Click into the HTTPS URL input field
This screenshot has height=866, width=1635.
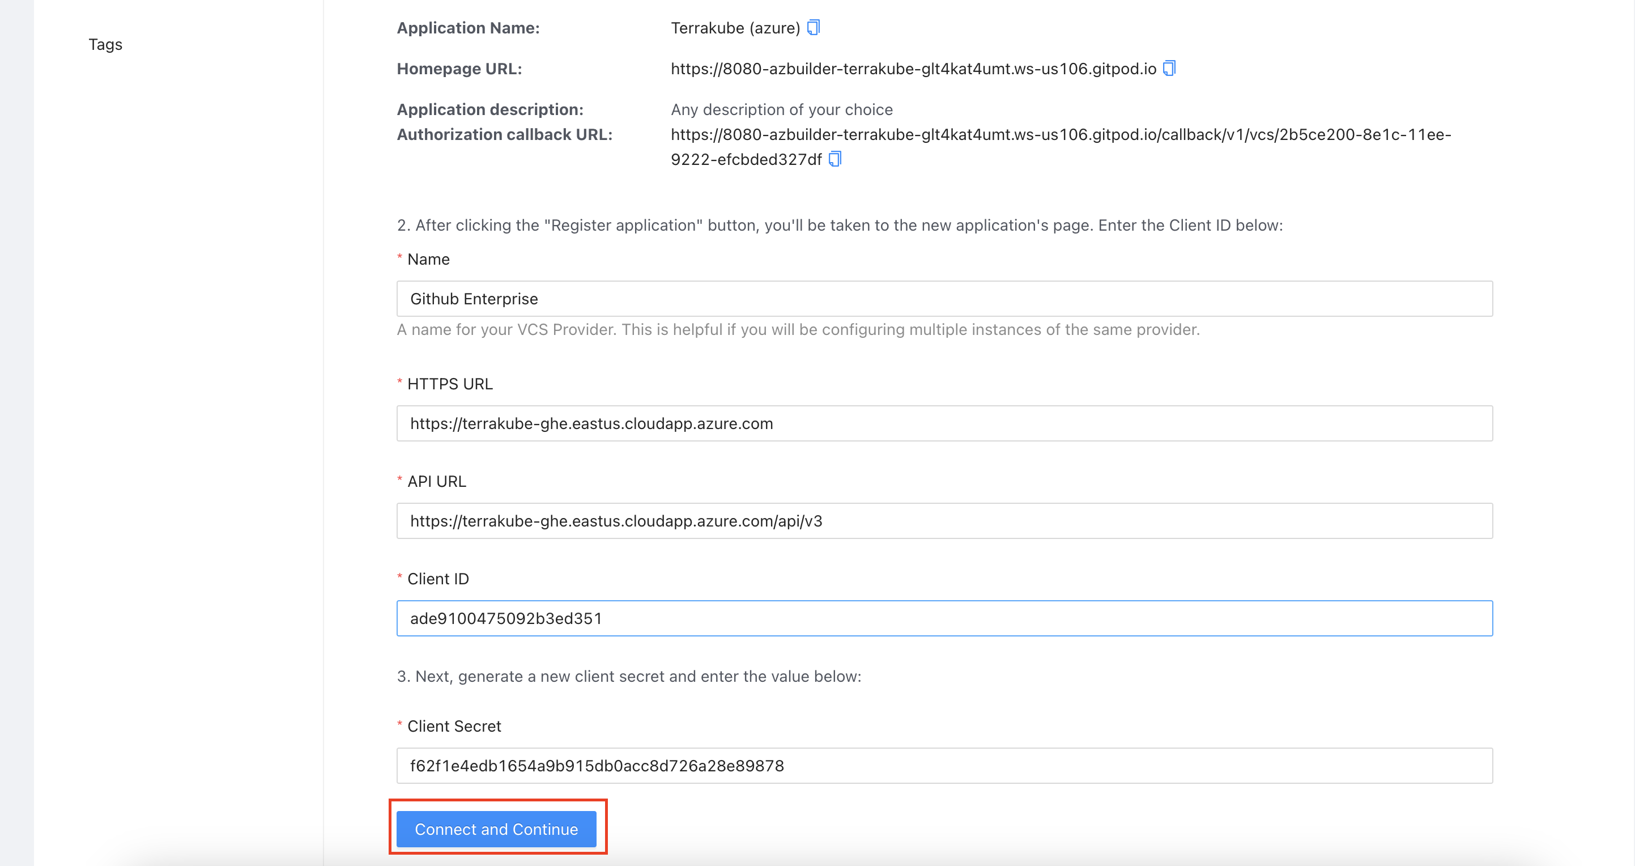pos(944,423)
